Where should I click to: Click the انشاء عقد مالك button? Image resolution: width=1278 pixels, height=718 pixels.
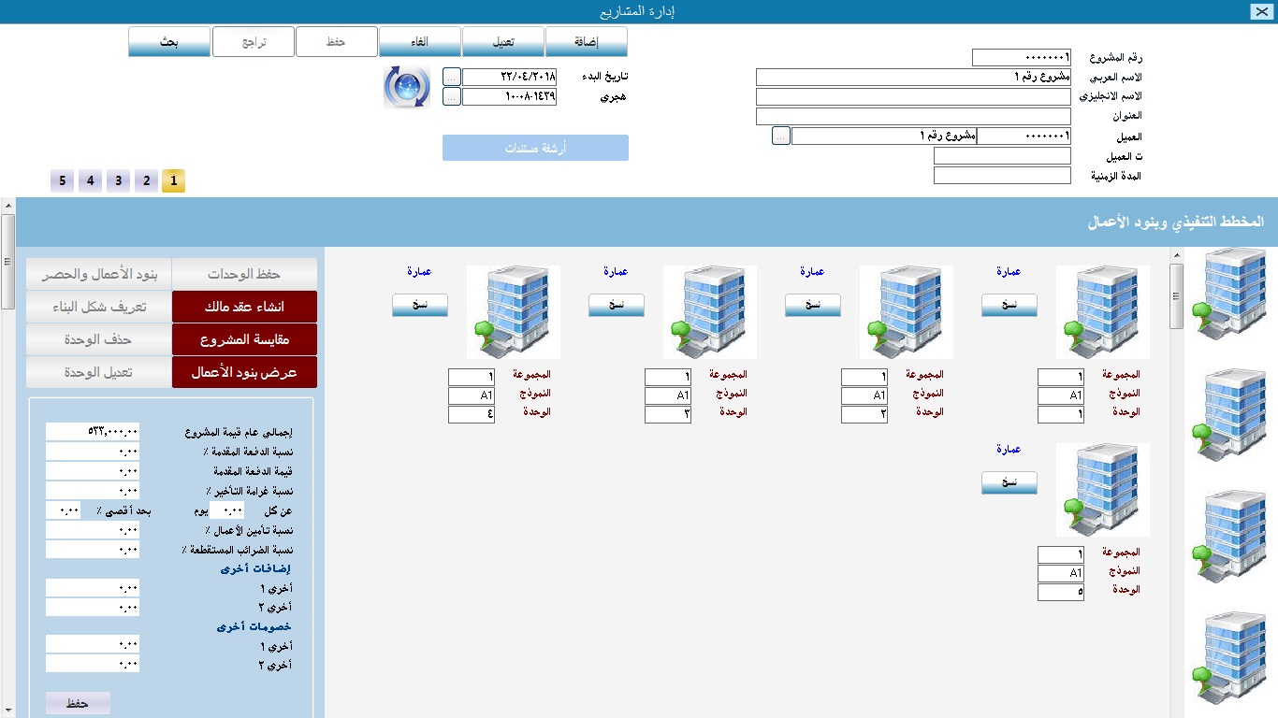[244, 307]
